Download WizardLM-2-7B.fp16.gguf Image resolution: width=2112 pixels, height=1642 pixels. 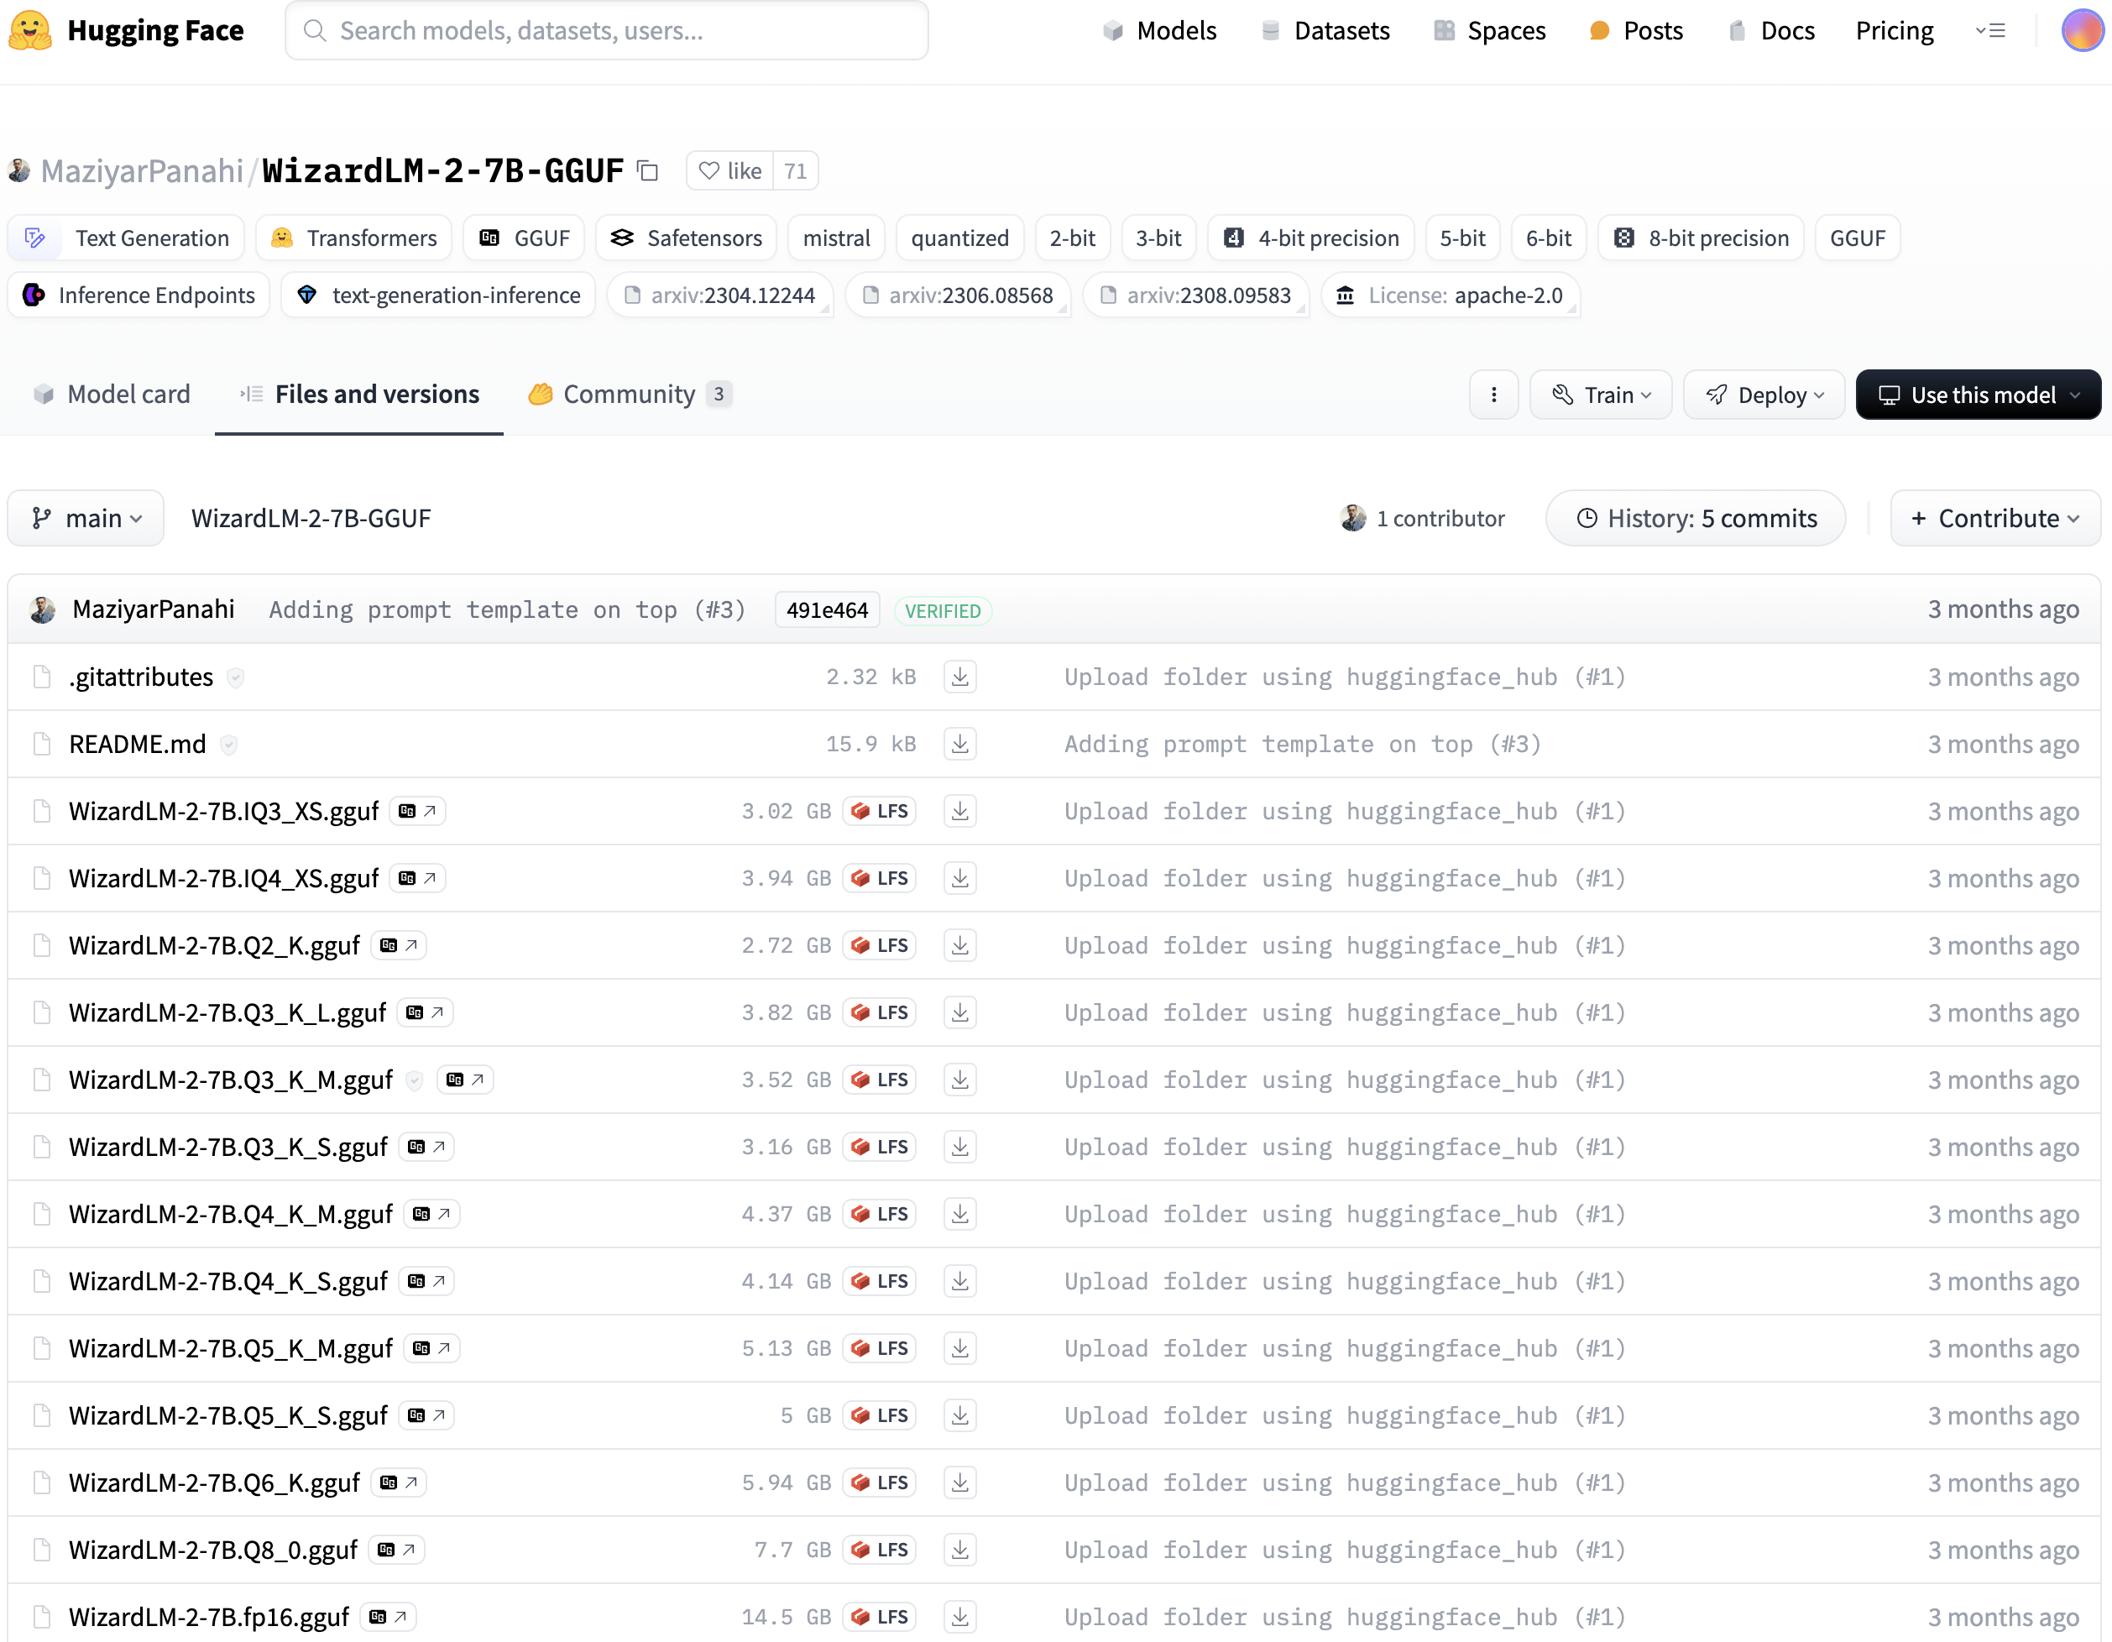[959, 1616]
